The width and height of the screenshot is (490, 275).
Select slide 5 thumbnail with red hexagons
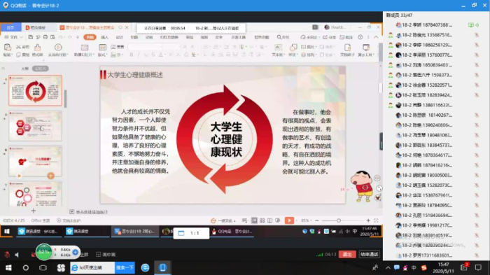(x=35, y=126)
